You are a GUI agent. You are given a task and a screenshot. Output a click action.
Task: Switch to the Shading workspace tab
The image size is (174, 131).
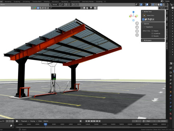pos(46,1)
